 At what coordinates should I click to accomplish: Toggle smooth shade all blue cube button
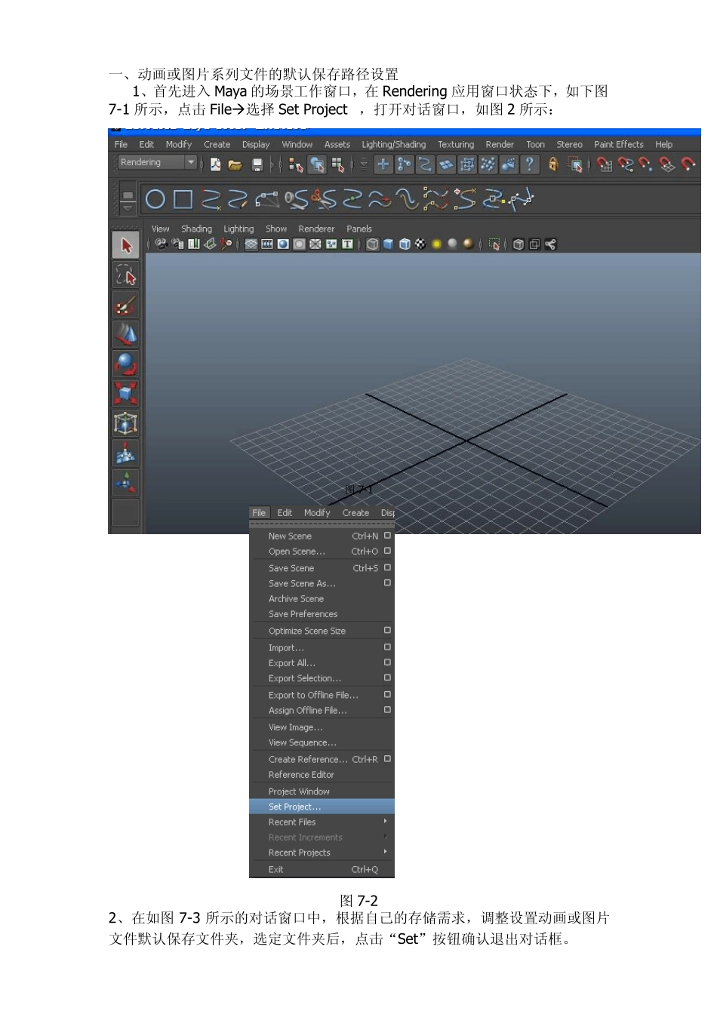pos(388,244)
